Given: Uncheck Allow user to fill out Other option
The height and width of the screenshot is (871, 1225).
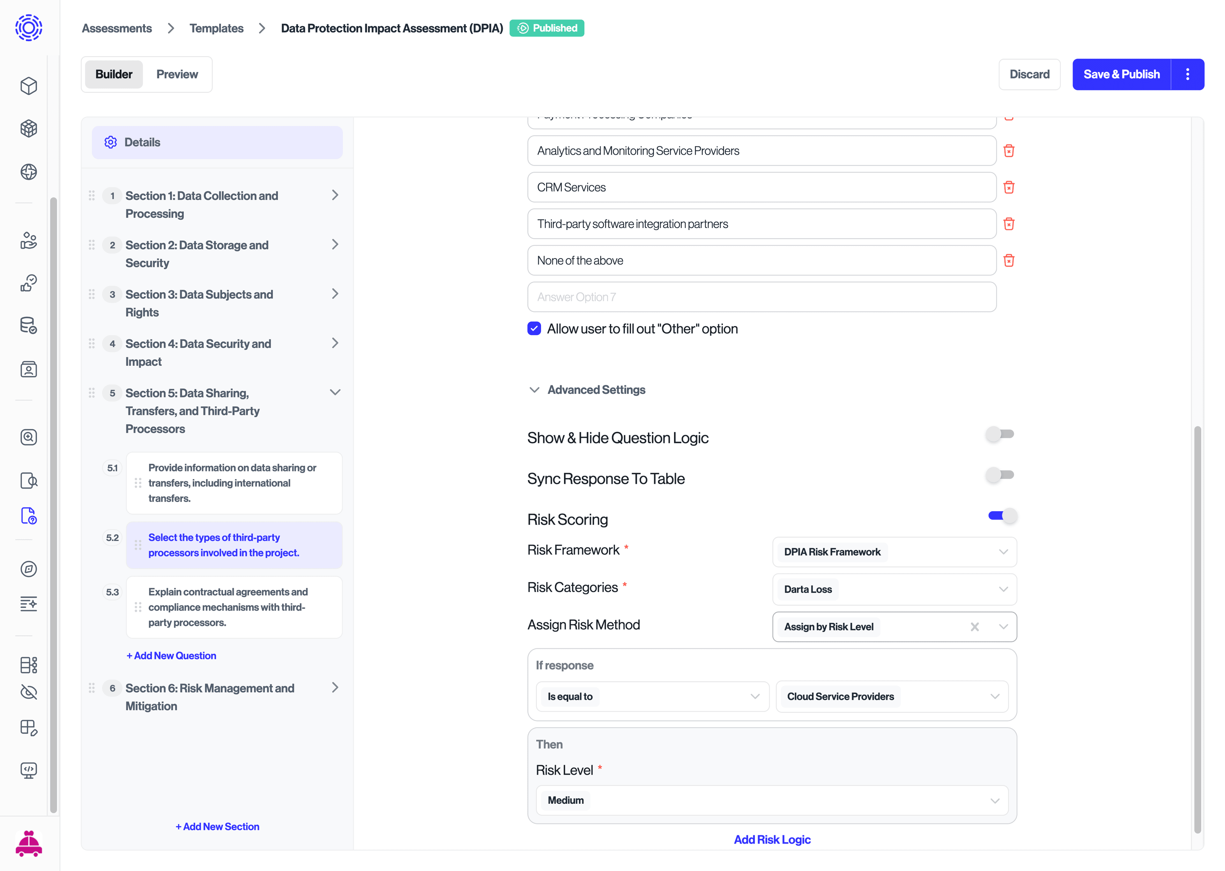Looking at the screenshot, I should tap(534, 328).
